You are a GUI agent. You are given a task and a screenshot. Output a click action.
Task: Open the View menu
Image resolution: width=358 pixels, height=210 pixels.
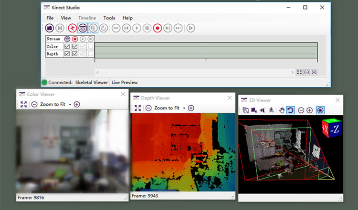pyautogui.click(x=66, y=18)
